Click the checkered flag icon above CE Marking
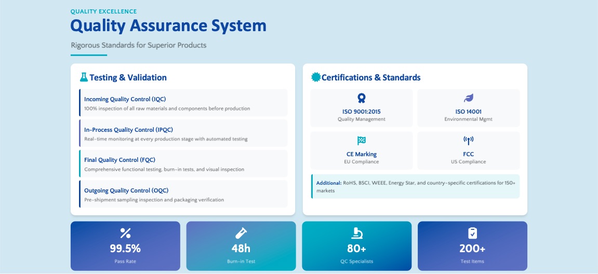 tap(362, 141)
